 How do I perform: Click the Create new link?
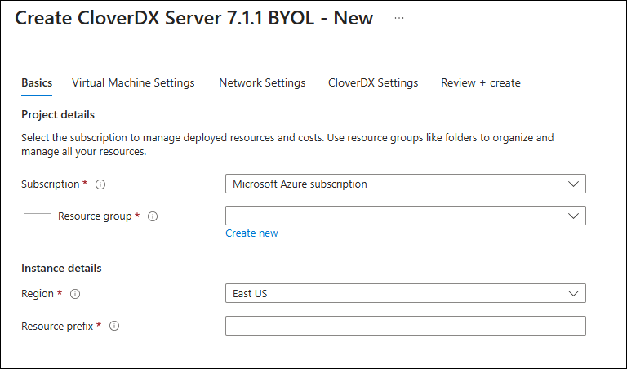[251, 233]
